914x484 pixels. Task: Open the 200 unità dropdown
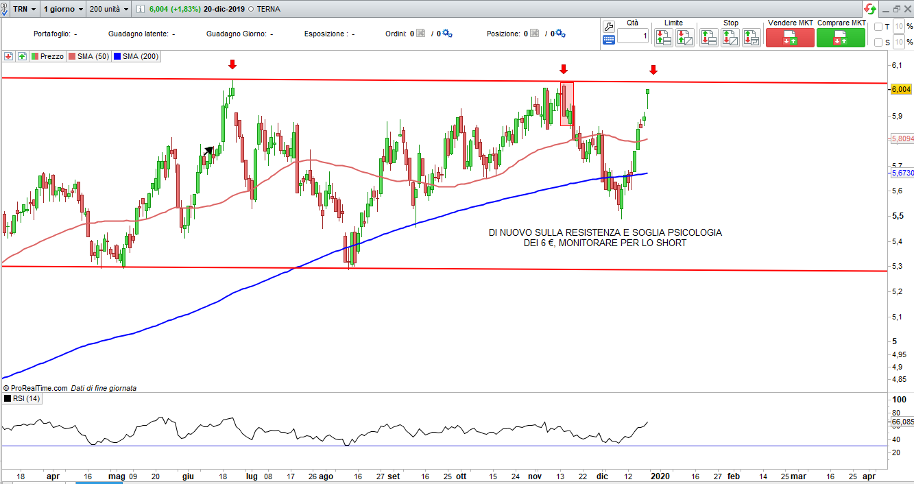tap(109, 10)
